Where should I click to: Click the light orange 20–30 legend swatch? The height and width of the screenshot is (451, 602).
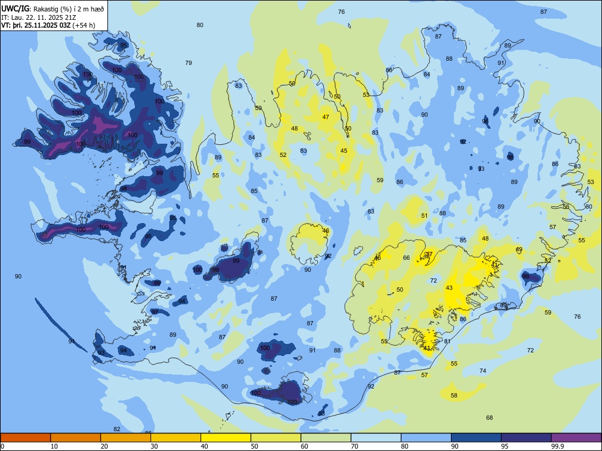[x=126, y=438]
